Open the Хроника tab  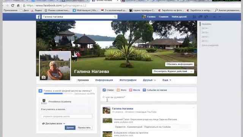point(83,80)
